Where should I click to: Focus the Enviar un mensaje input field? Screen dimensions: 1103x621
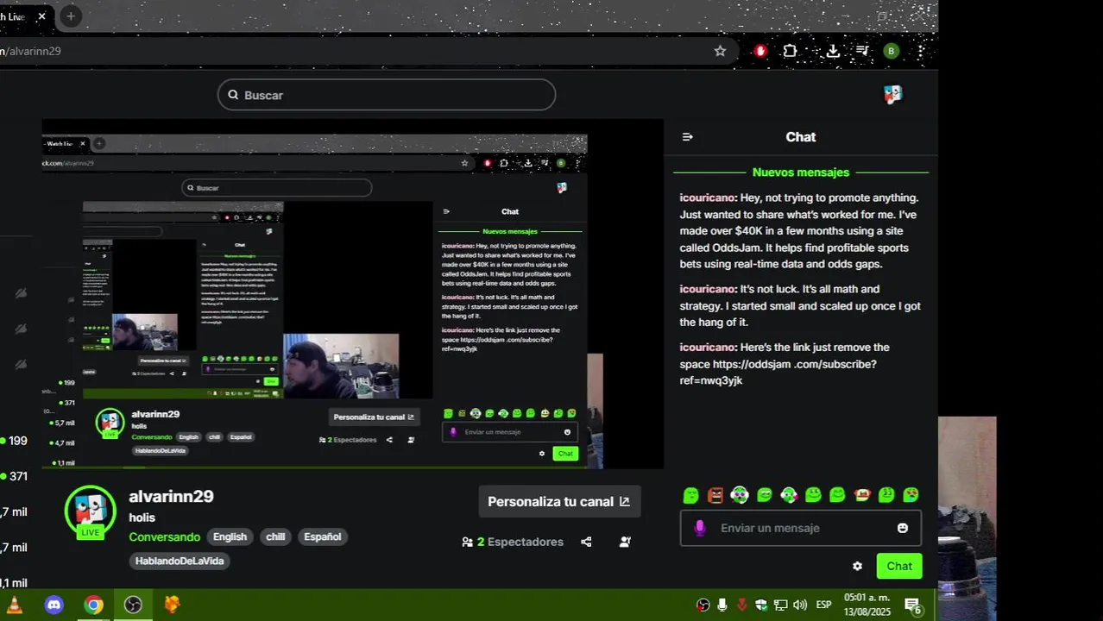(x=800, y=528)
